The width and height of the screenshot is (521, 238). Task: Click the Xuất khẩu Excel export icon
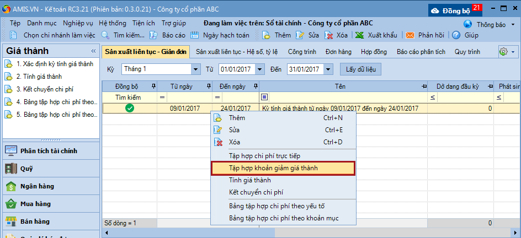[359, 35]
